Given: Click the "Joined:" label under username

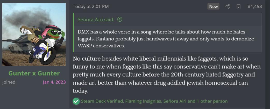Looking at the screenshot, I should [x=9, y=82].
